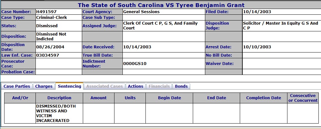The height and width of the screenshot is (129, 321).
Task: Click the indictment number 0000GS10
Action: (135, 63)
